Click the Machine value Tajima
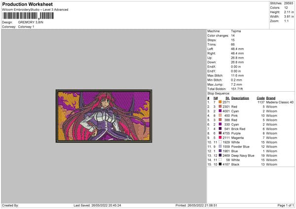 (236, 31)
